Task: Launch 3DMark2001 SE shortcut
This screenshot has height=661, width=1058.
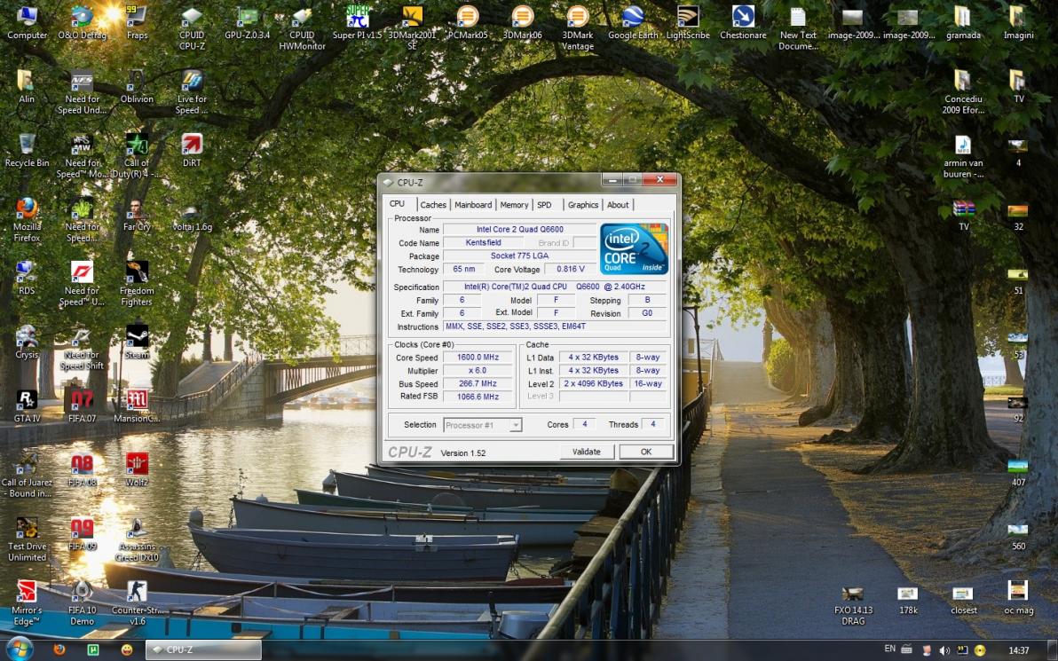Action: click(x=412, y=28)
